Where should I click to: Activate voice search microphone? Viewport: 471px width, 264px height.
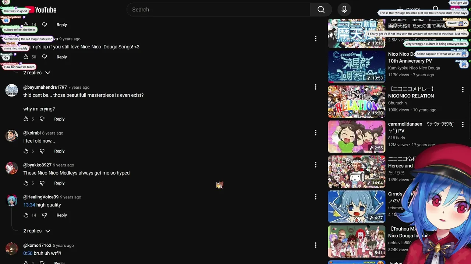click(344, 10)
